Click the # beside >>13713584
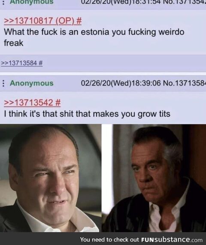 click(x=40, y=63)
